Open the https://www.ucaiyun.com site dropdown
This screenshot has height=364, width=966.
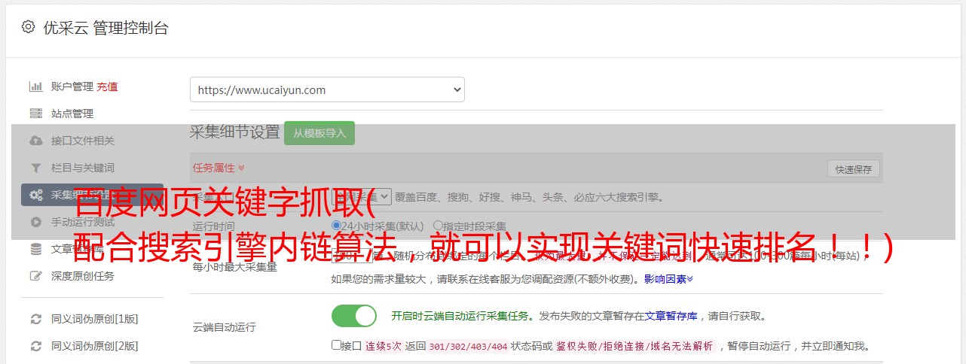point(327,89)
